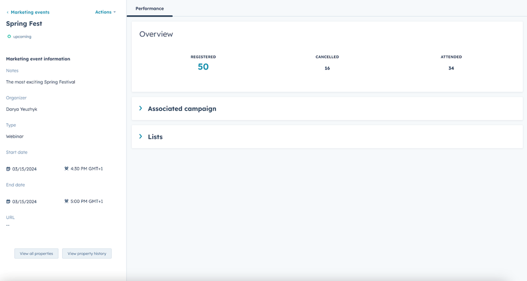Edit the start time 4:30 PM field
Screen dimensions: 527x281
[87, 169]
